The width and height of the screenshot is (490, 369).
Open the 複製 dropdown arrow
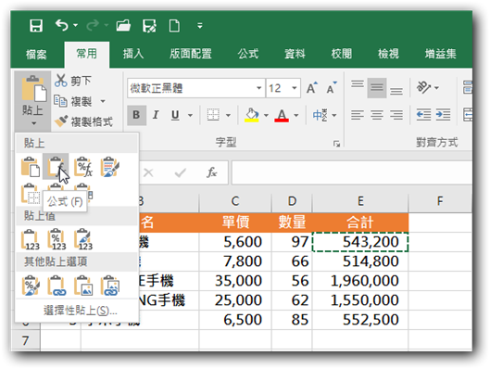pyautogui.click(x=103, y=101)
